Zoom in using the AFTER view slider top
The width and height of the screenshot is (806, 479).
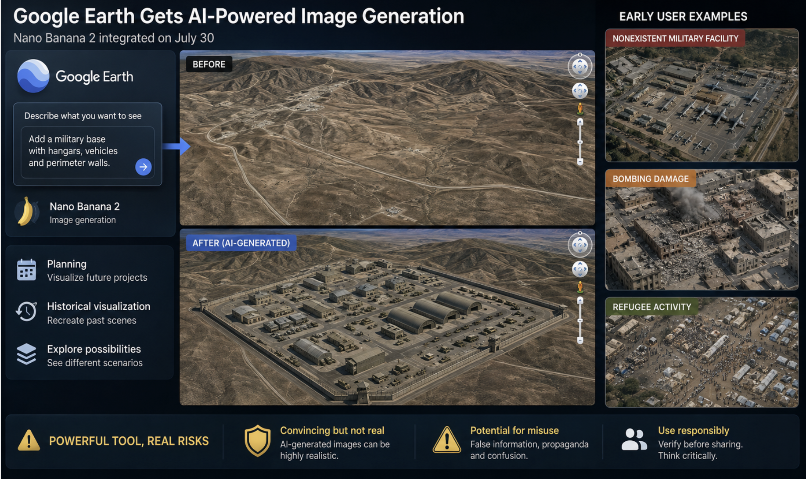pos(580,300)
